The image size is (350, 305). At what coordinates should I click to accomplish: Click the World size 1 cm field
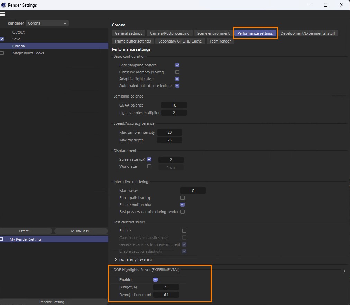click(171, 167)
